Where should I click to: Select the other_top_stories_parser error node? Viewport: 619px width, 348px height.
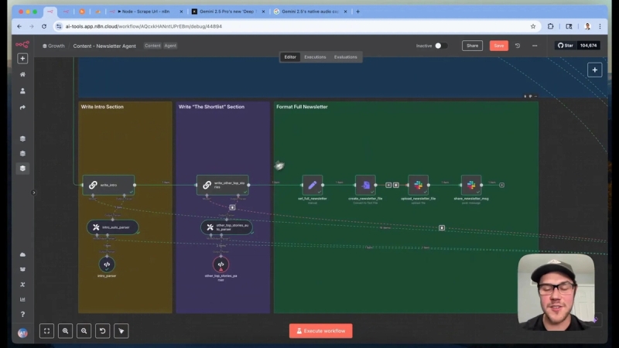(221, 264)
